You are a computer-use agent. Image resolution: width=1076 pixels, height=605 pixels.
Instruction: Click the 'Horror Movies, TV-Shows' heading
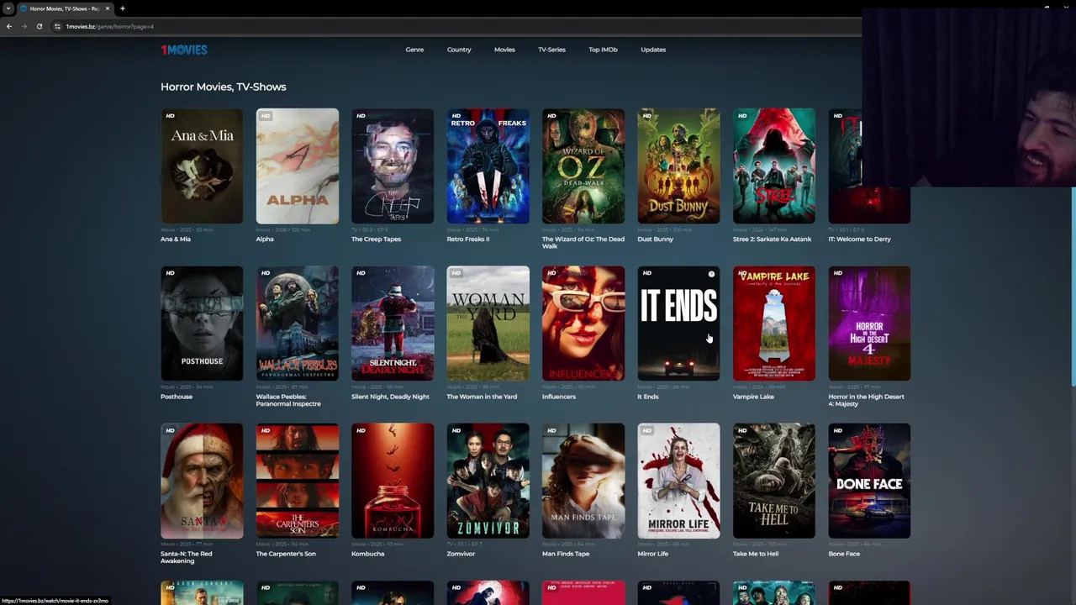click(x=224, y=87)
